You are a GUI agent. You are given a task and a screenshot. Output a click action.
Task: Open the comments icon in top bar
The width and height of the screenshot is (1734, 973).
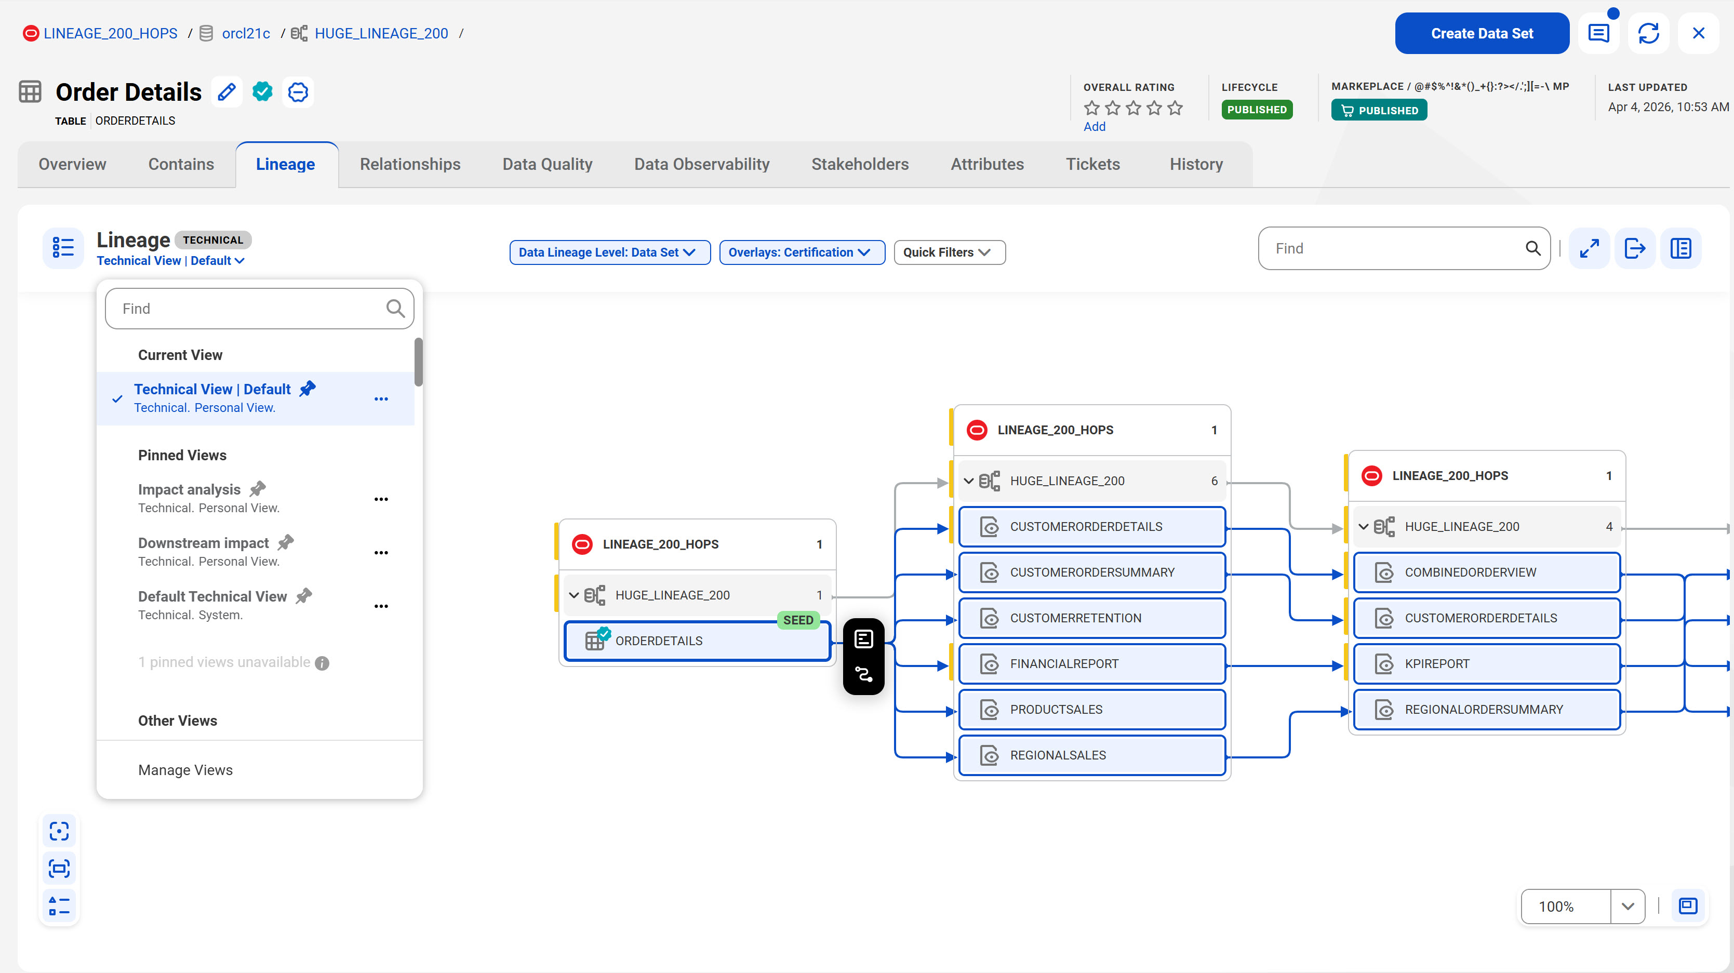(1599, 33)
